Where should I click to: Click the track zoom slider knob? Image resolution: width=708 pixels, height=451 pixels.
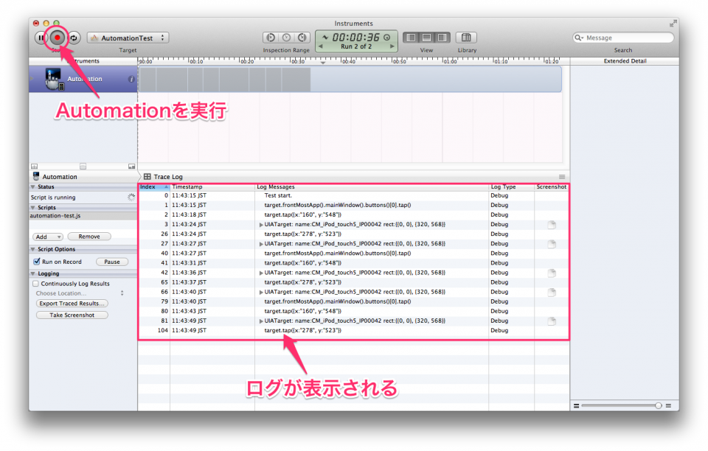pos(659,405)
